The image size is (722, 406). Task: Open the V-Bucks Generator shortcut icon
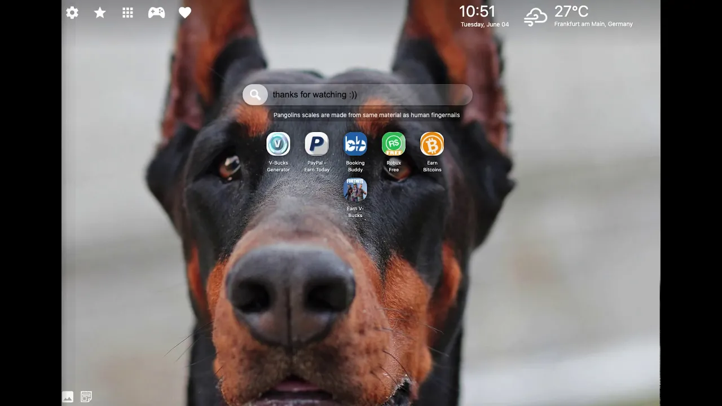(x=278, y=144)
